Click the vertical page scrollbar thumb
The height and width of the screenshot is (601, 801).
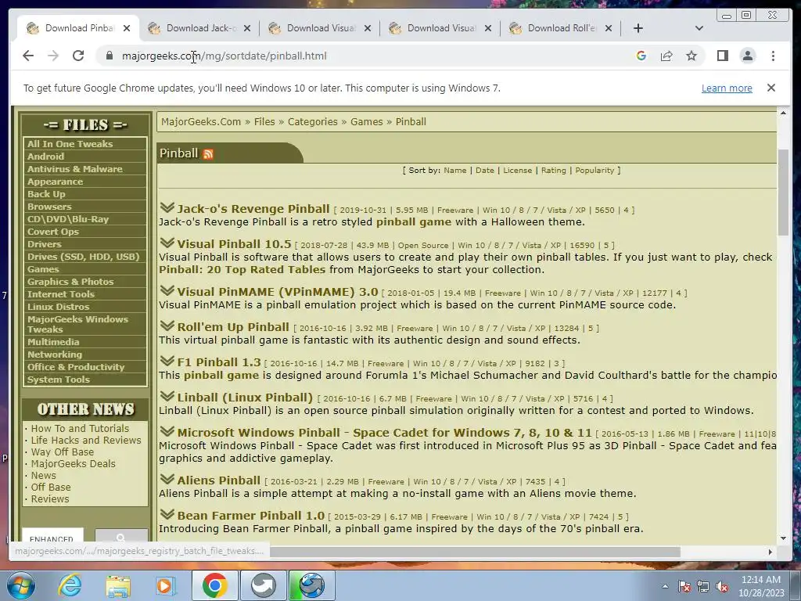[783, 193]
